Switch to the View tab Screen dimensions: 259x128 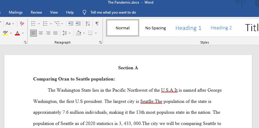[x=54, y=12]
